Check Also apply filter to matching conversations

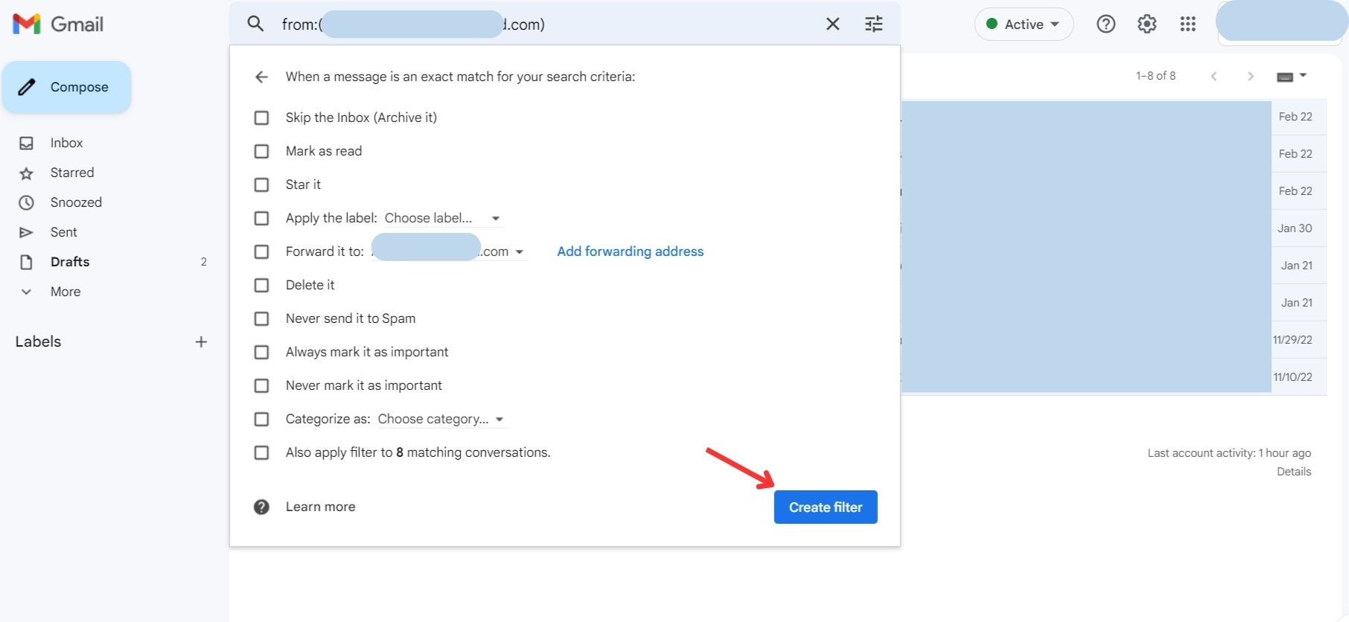[x=261, y=452]
